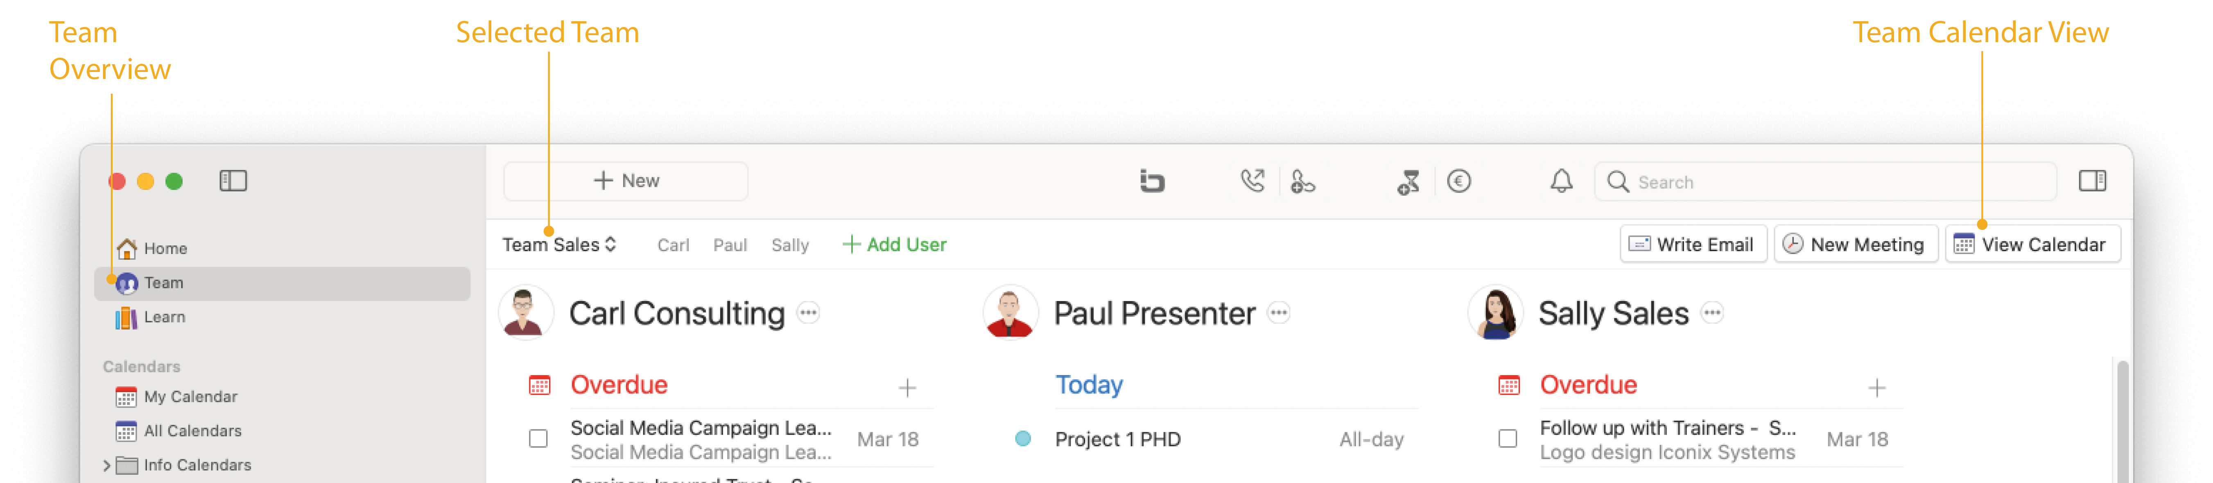Image resolution: width=2213 pixels, height=483 pixels.
Task: Check the Follow up with Trainers checkbox
Action: pyautogui.click(x=1508, y=439)
